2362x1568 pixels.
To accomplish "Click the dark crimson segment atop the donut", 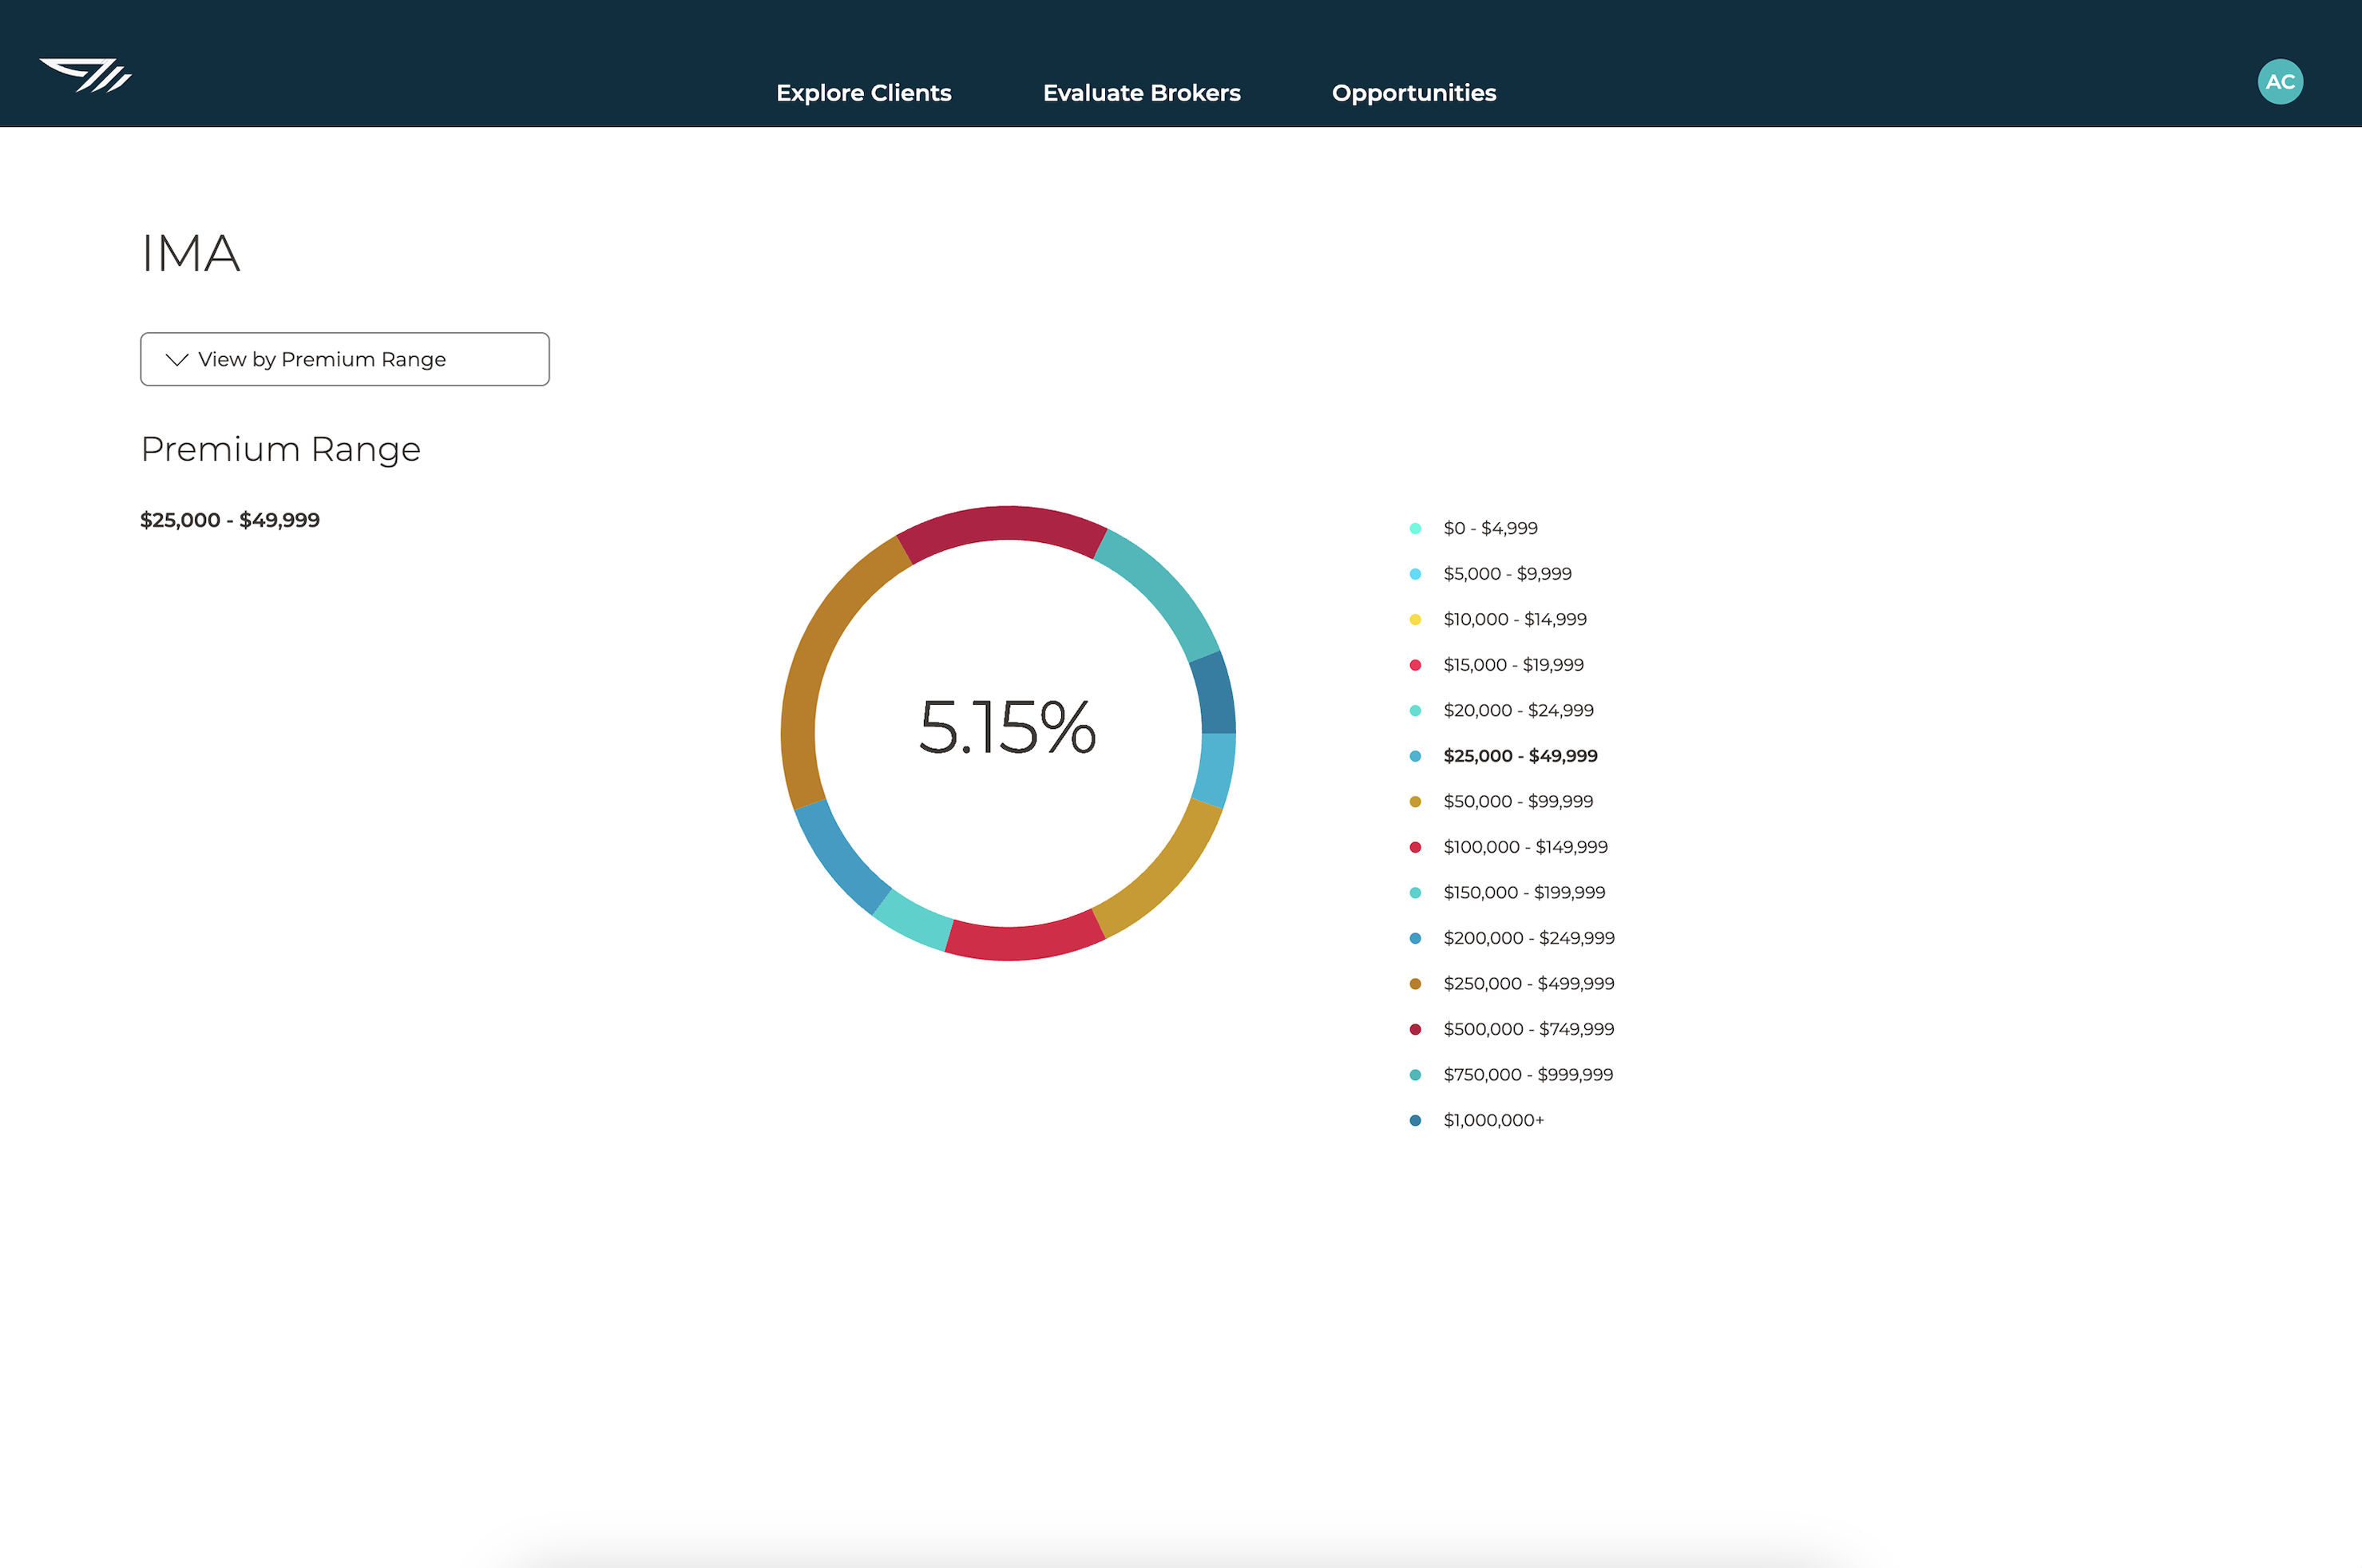I will [1004, 523].
